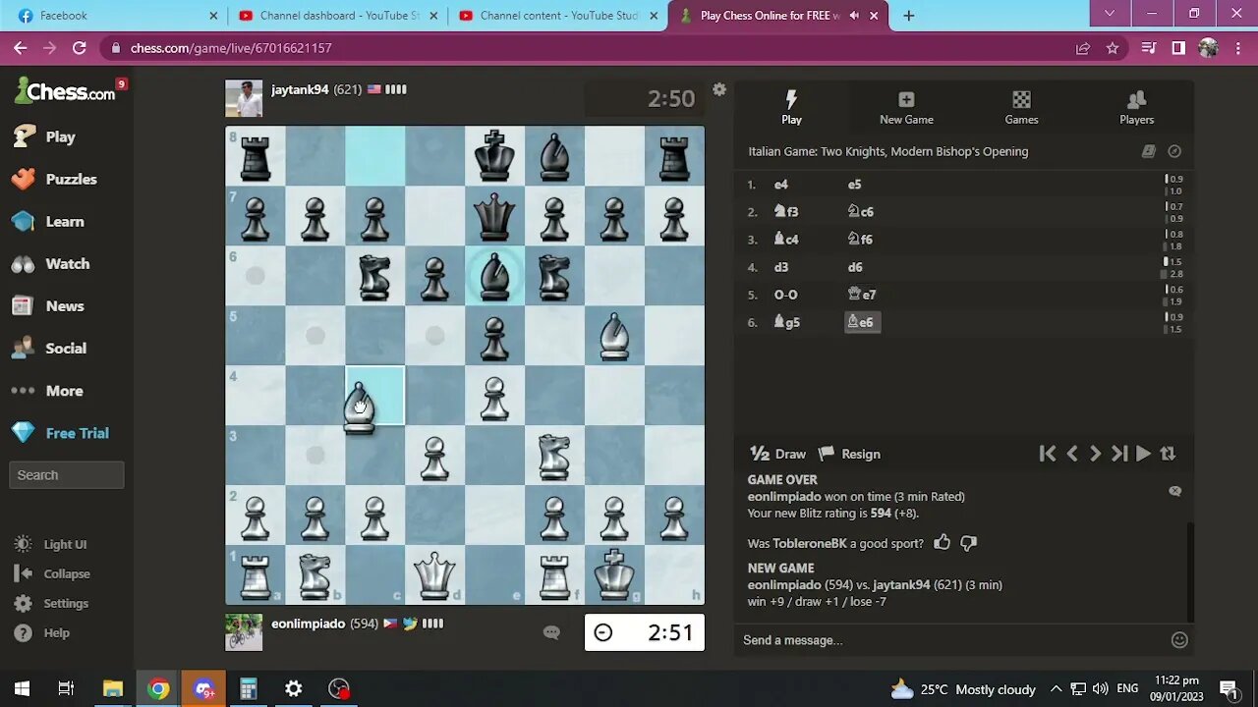The image size is (1258, 707).
Task: Select the Play tab
Action: coord(791,107)
